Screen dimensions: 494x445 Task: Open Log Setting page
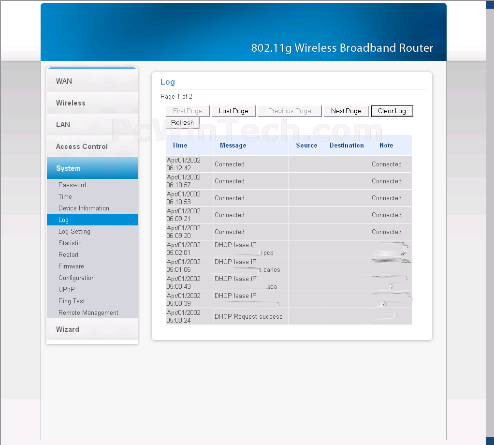[74, 231]
